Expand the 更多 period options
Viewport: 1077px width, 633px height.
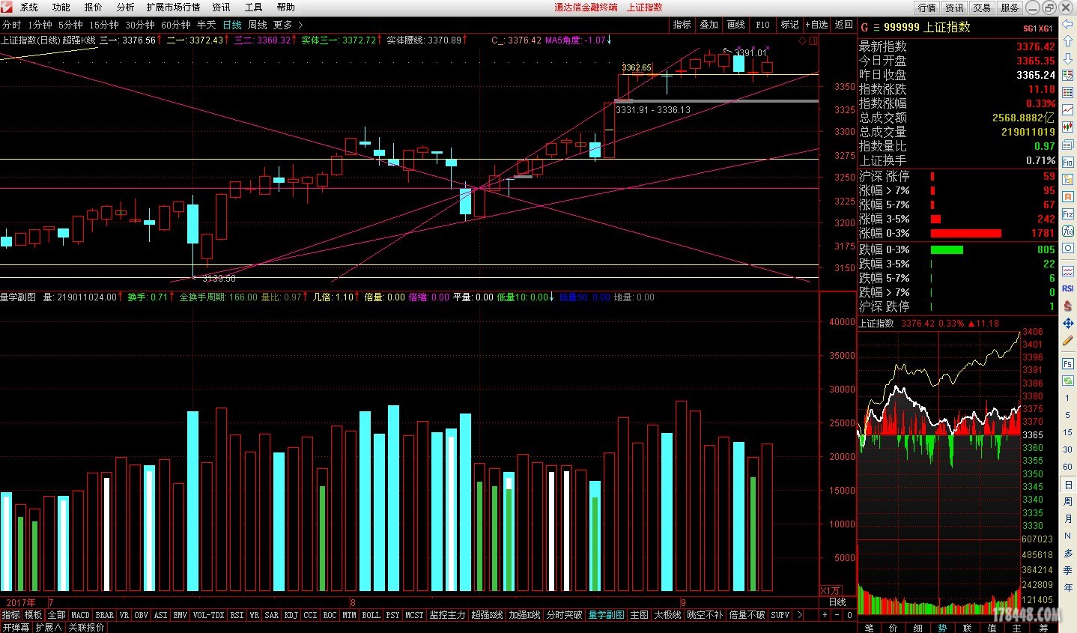tap(288, 25)
